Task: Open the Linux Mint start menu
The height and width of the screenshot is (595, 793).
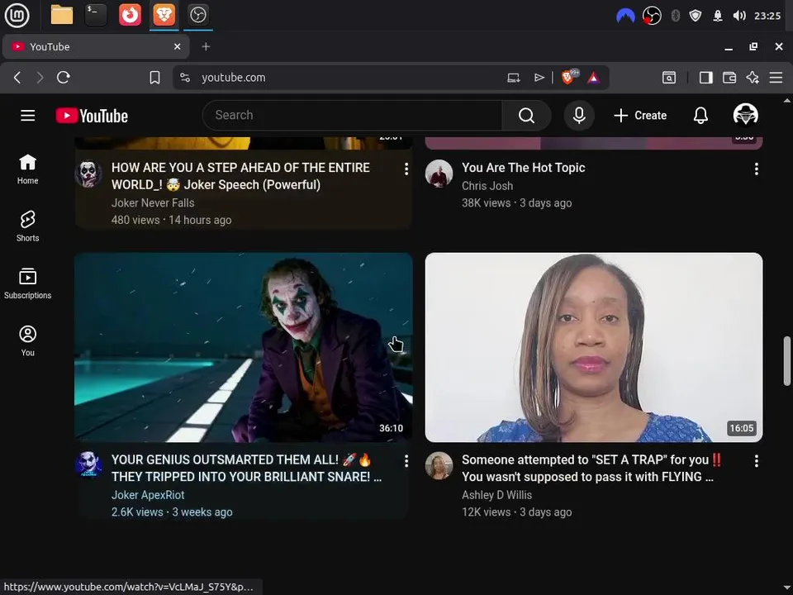Action: [x=17, y=15]
